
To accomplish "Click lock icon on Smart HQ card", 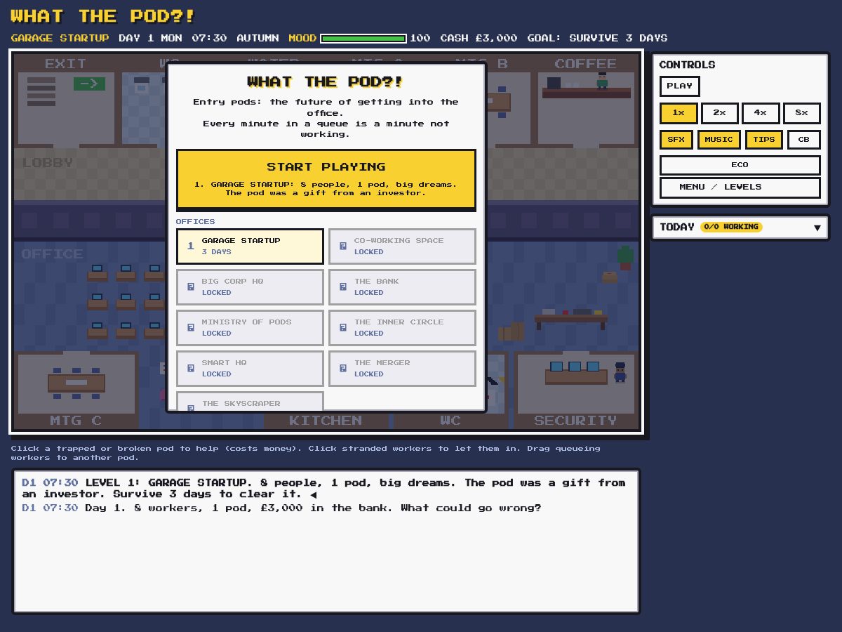I will [190, 369].
